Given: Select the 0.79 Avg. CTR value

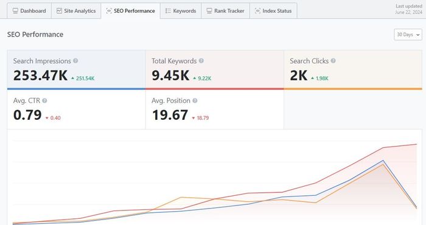Looking at the screenshot, I should click(x=27, y=115).
